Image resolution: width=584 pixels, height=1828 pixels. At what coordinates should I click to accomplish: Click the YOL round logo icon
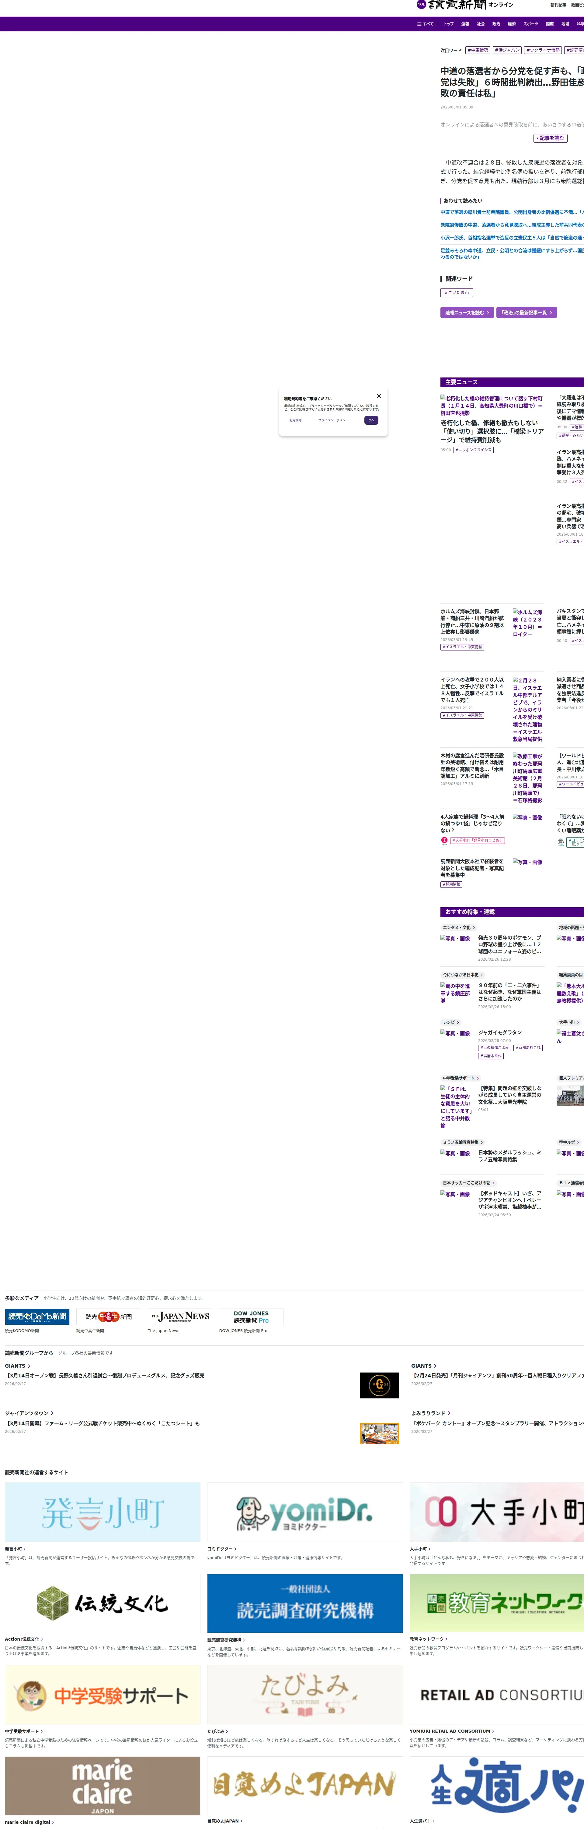(421, 4)
